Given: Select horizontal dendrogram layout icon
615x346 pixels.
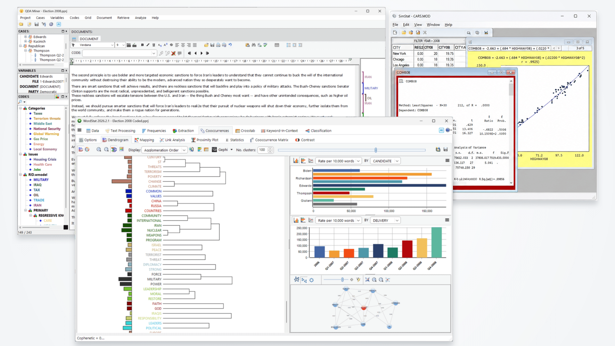Looking at the screenshot, I should [x=81, y=150].
